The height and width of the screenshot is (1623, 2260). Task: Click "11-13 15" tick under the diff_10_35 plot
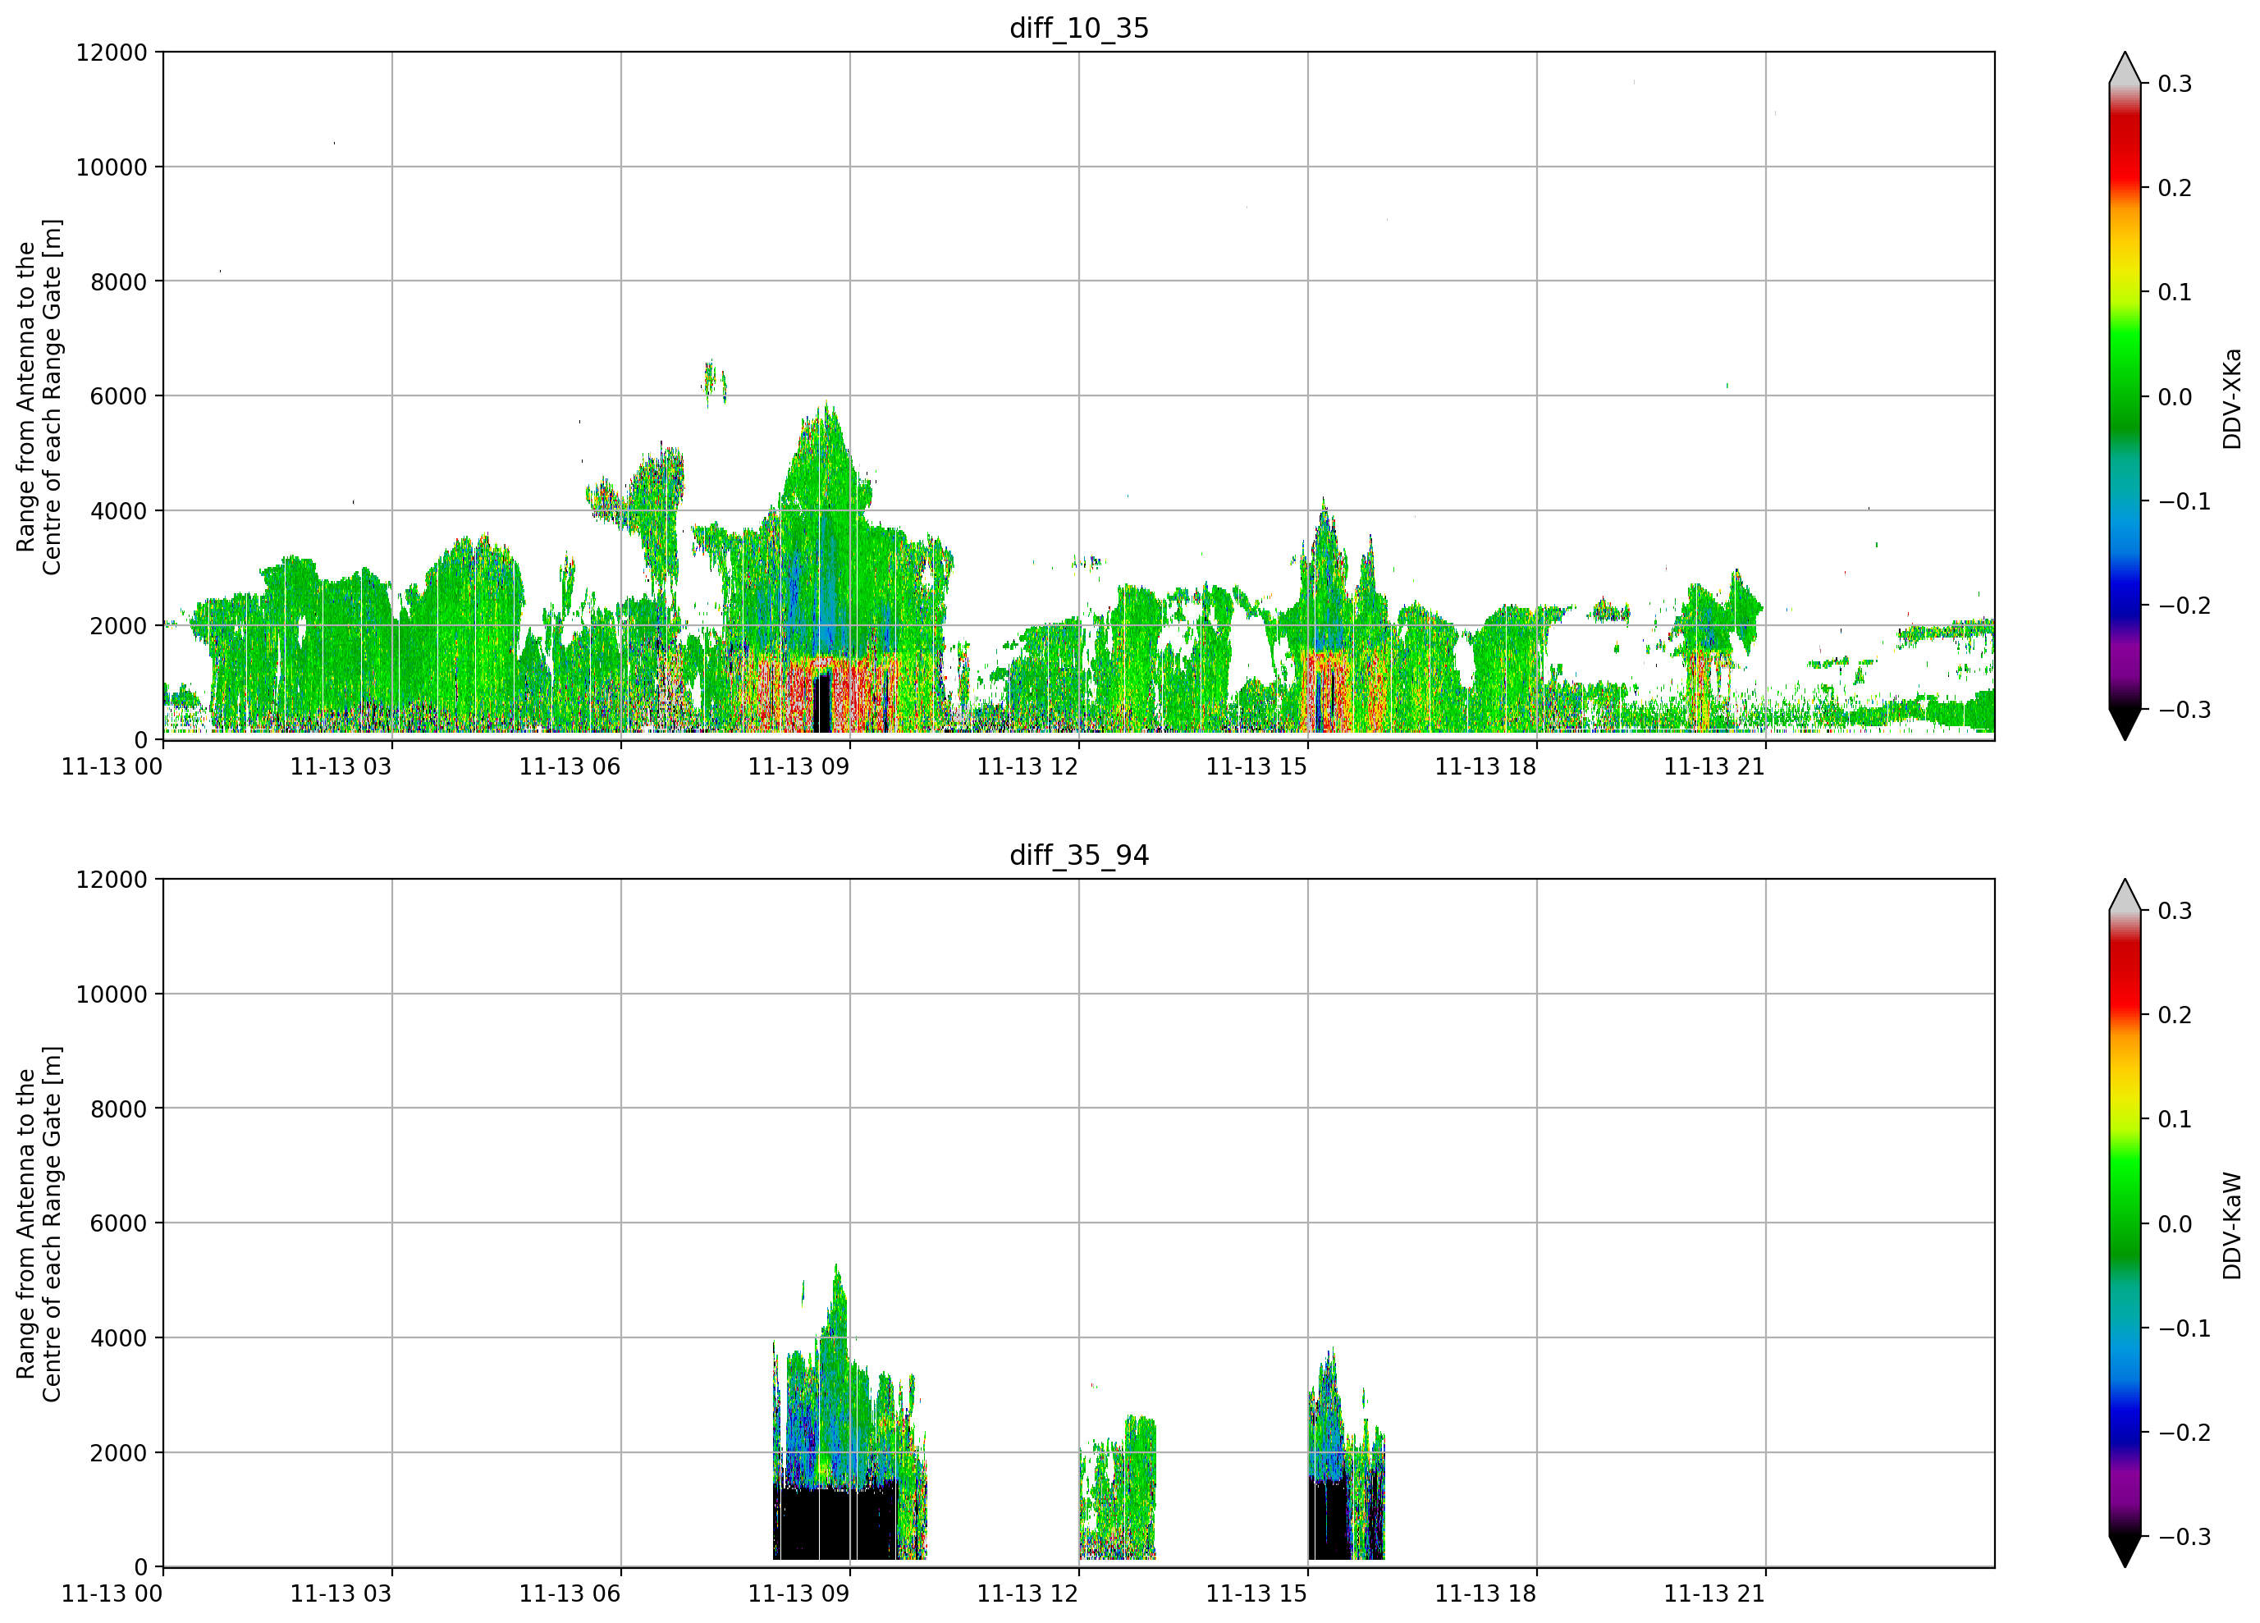[1256, 766]
